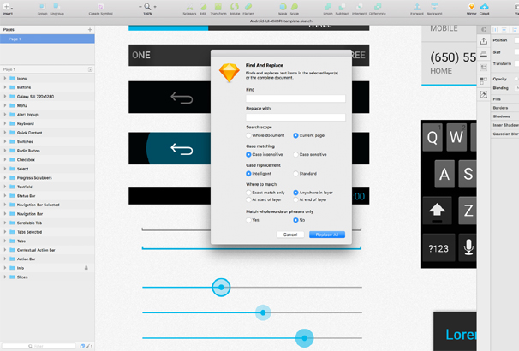Choose the Case sensitive option
519x351 pixels.
tap(295, 154)
